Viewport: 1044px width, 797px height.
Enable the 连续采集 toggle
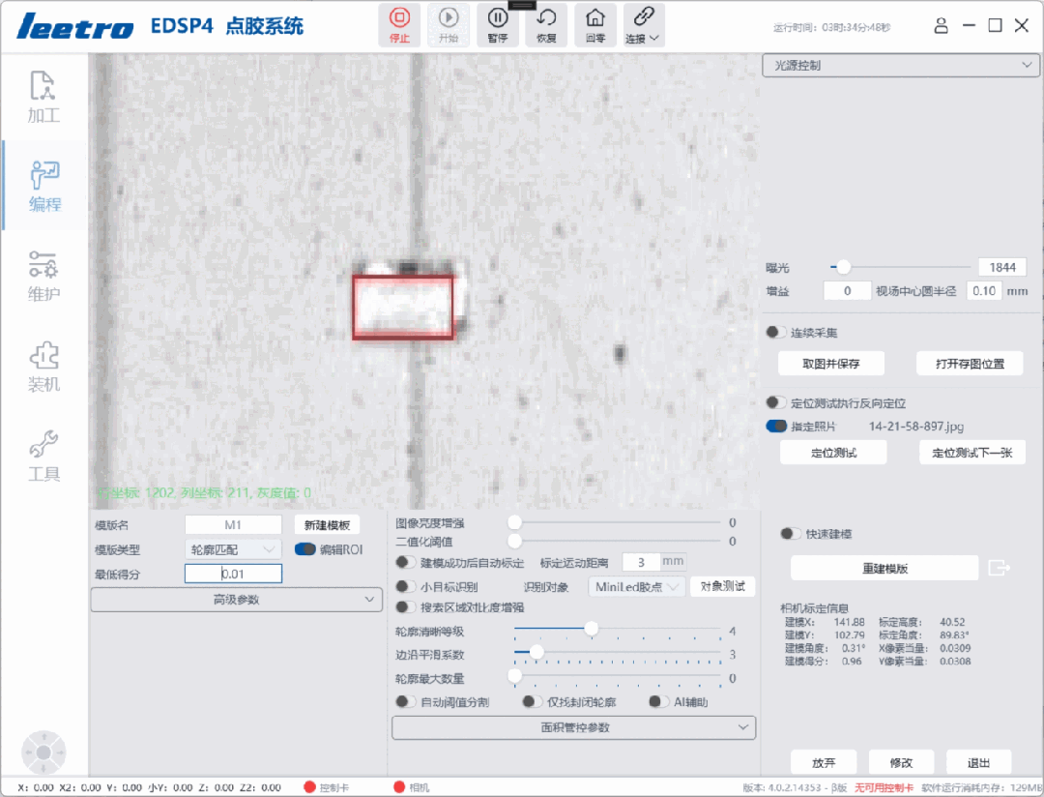coord(775,333)
